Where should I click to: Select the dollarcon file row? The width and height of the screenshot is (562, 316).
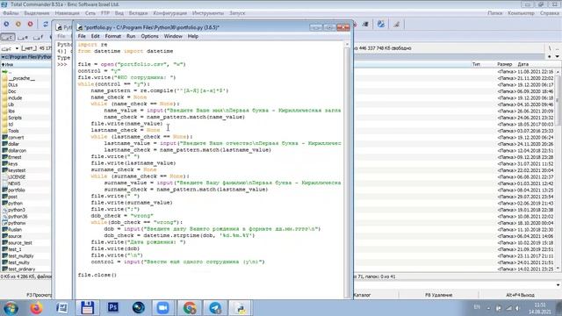coord(26,150)
